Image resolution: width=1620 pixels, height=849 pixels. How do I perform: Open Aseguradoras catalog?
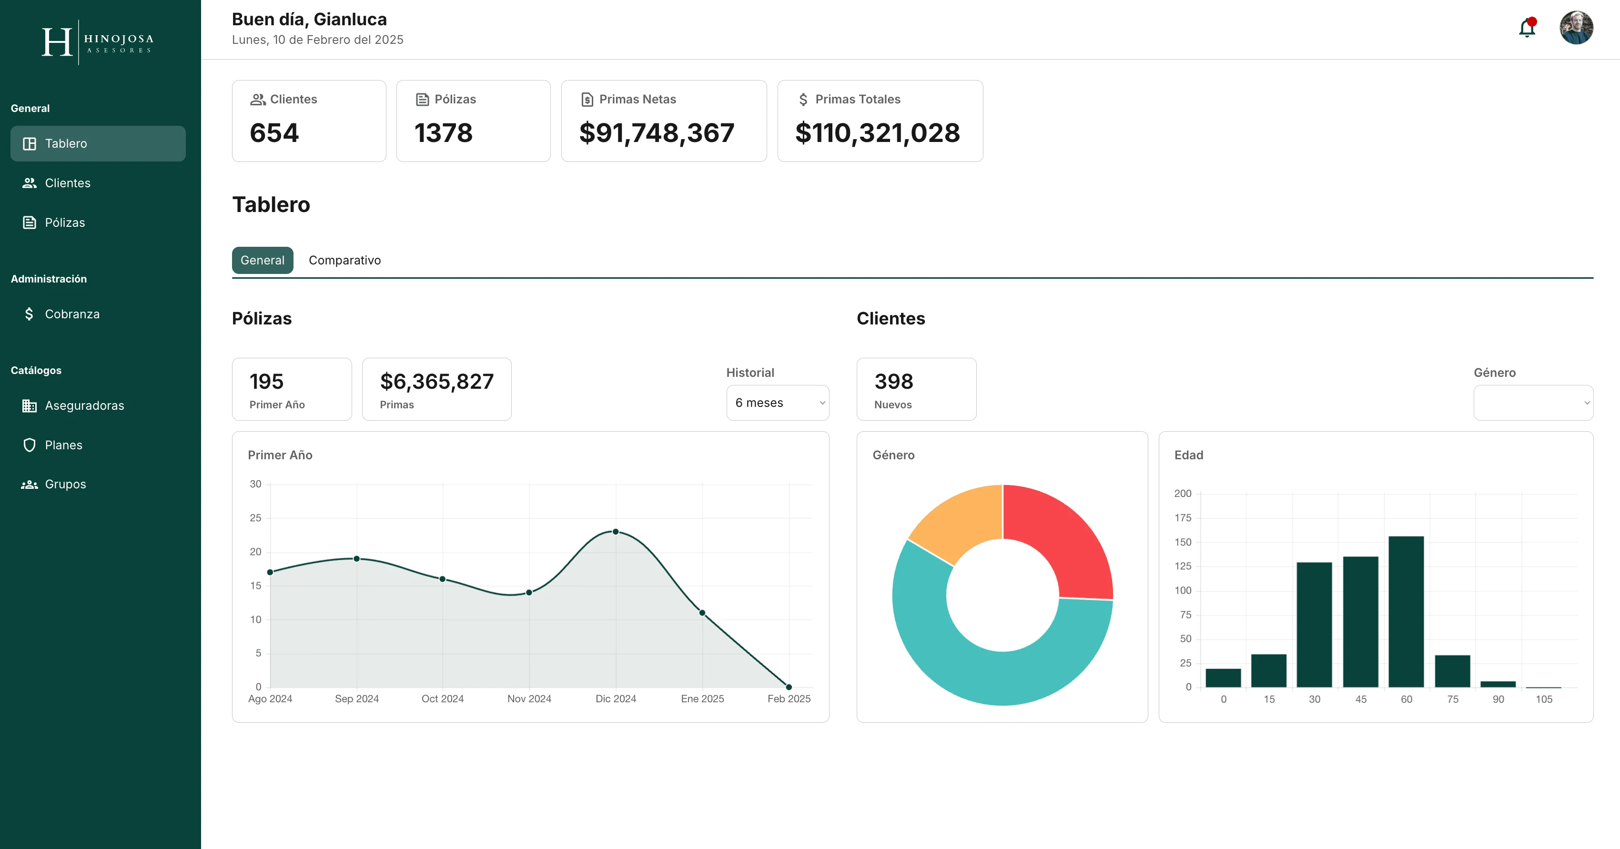click(x=98, y=405)
